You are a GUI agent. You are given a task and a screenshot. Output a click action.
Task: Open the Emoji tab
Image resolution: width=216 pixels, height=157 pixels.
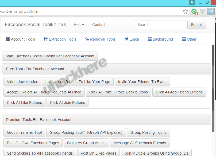click(132, 39)
